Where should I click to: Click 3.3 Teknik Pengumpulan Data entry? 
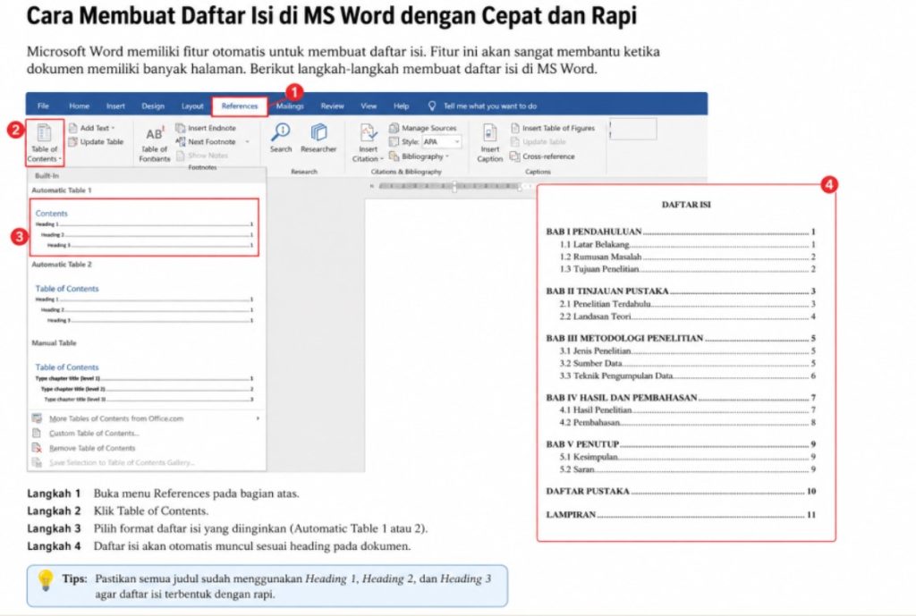[x=687, y=376]
